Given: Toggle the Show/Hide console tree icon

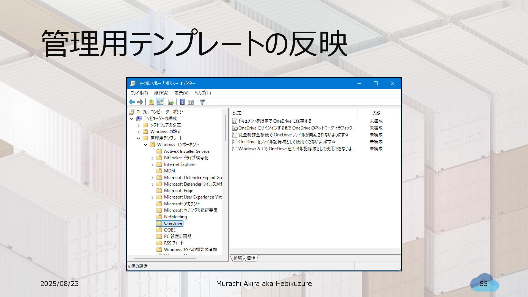Looking at the screenshot, I should point(160,102).
